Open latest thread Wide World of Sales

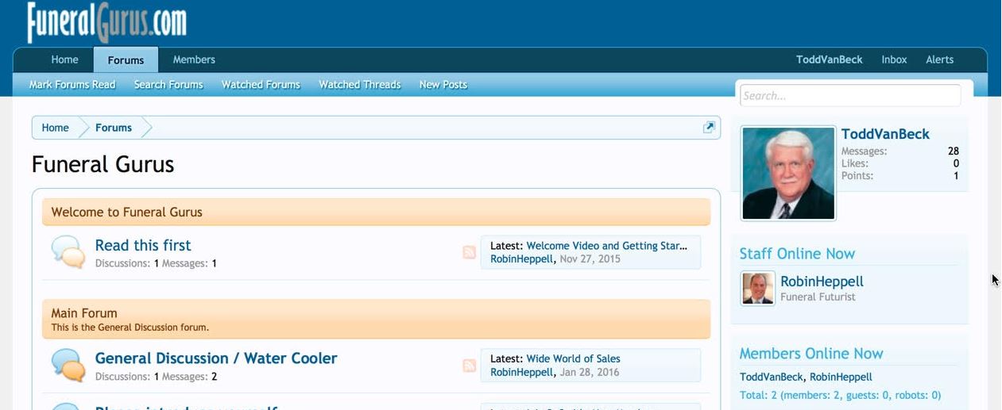[x=573, y=358]
